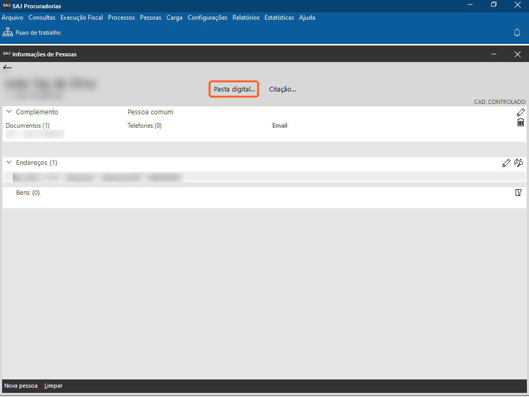Open the Relatórios menu
The image size is (529, 397).
pyautogui.click(x=246, y=18)
